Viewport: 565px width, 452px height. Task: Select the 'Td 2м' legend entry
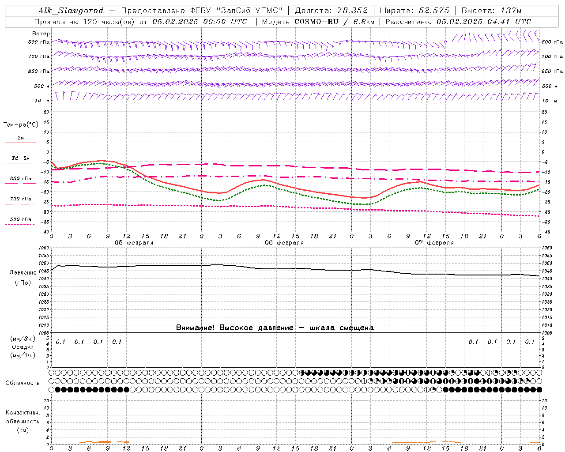[x=20, y=158]
